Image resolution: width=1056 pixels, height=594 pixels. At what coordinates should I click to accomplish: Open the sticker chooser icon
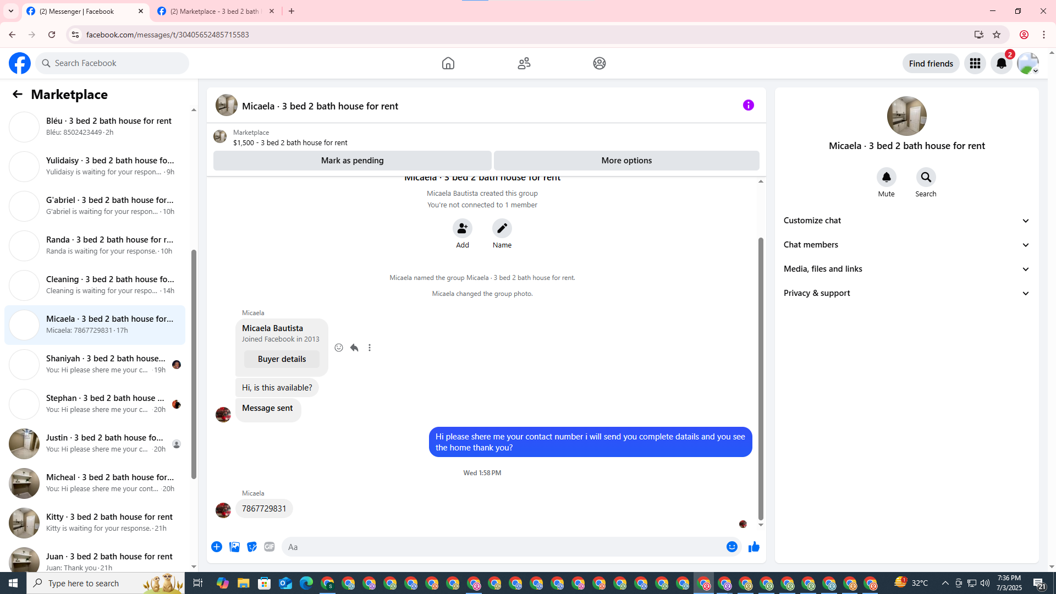(252, 547)
